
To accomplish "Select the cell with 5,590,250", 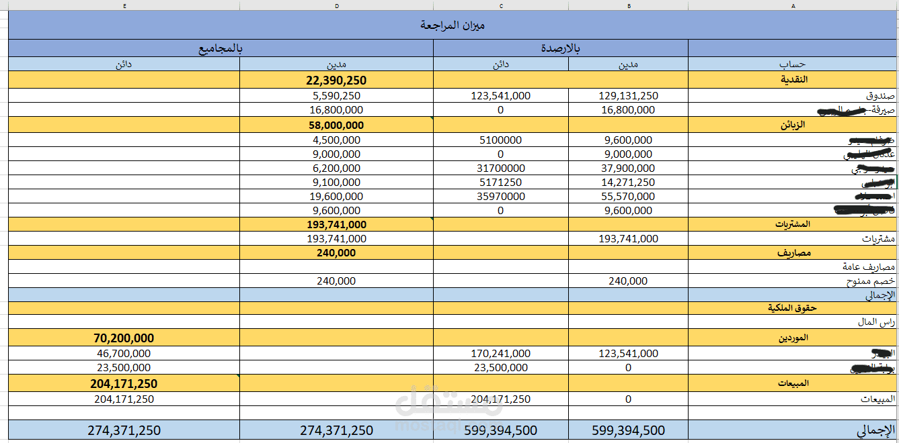I will tap(336, 96).
